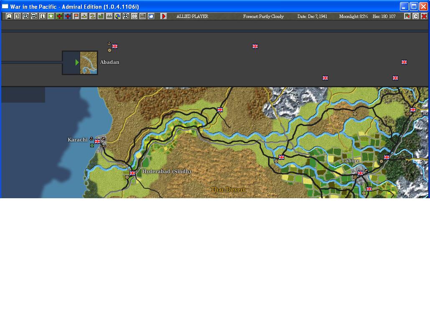Select the British flag base at Karachi
Image resolution: width=430 pixels, height=318 pixels.
[97, 141]
